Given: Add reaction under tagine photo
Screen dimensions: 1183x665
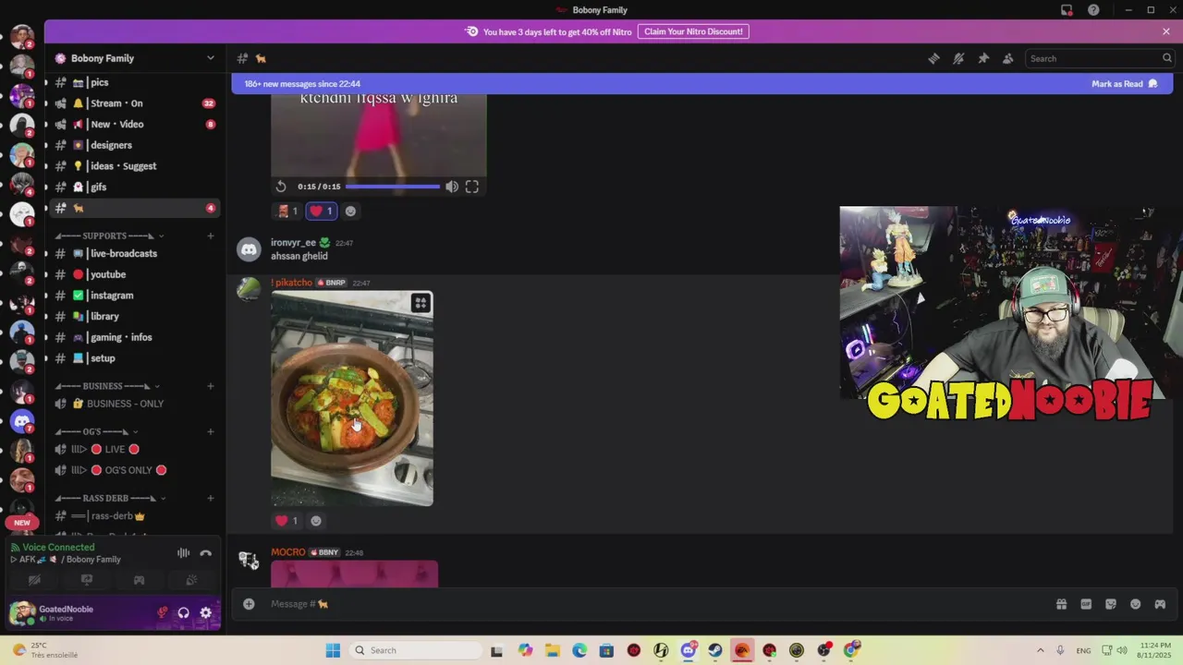Looking at the screenshot, I should (x=316, y=521).
